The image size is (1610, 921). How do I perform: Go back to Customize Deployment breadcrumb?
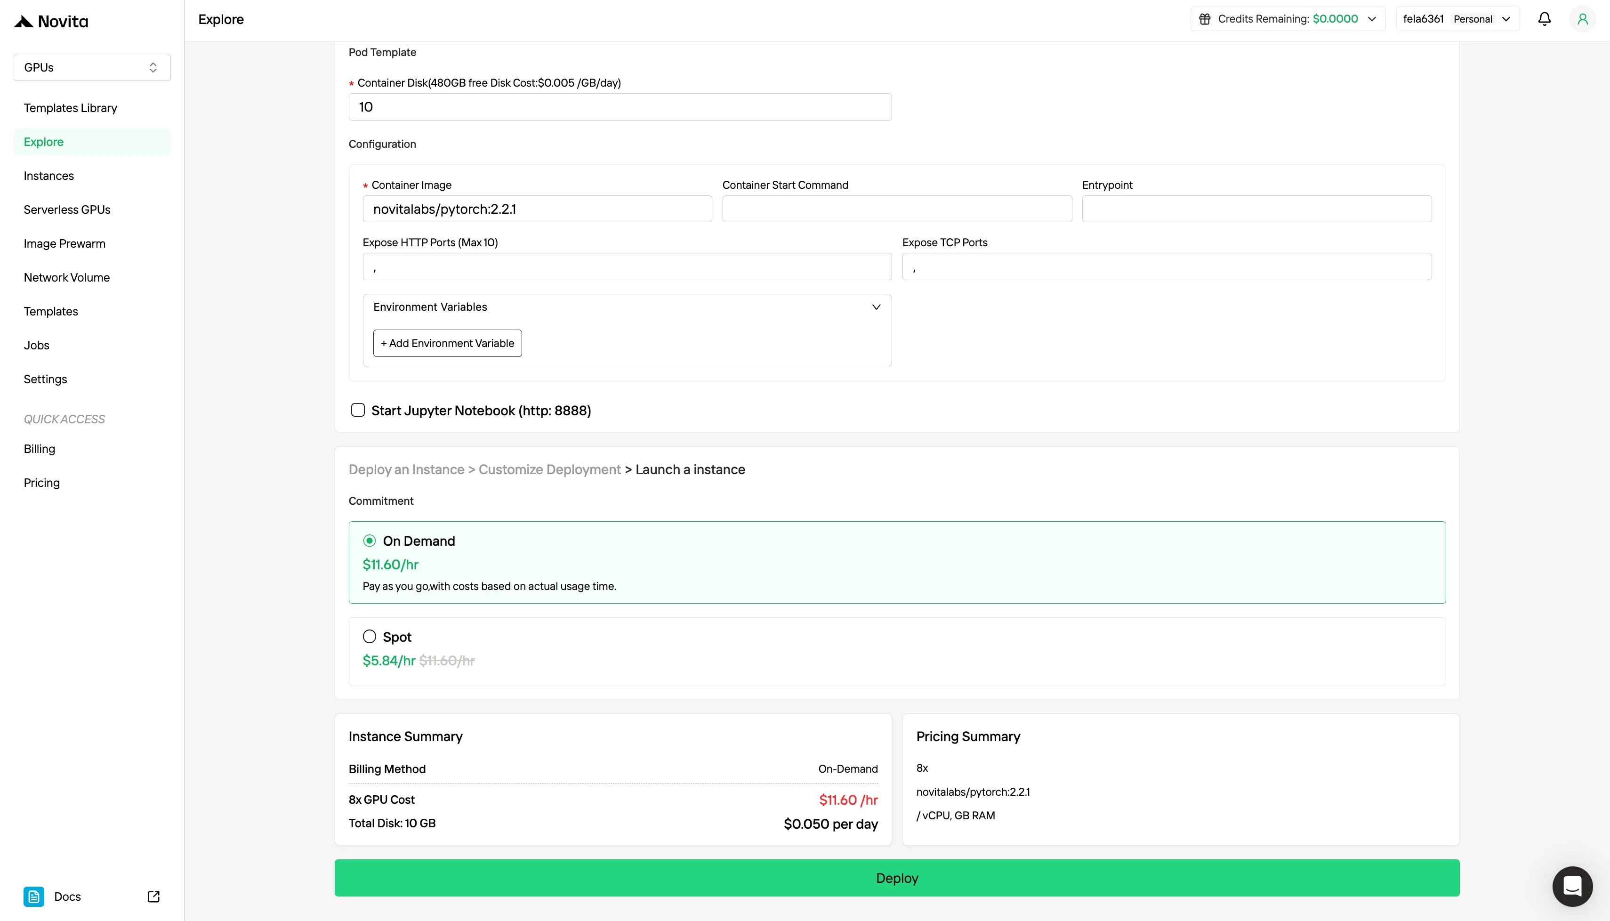[549, 469]
